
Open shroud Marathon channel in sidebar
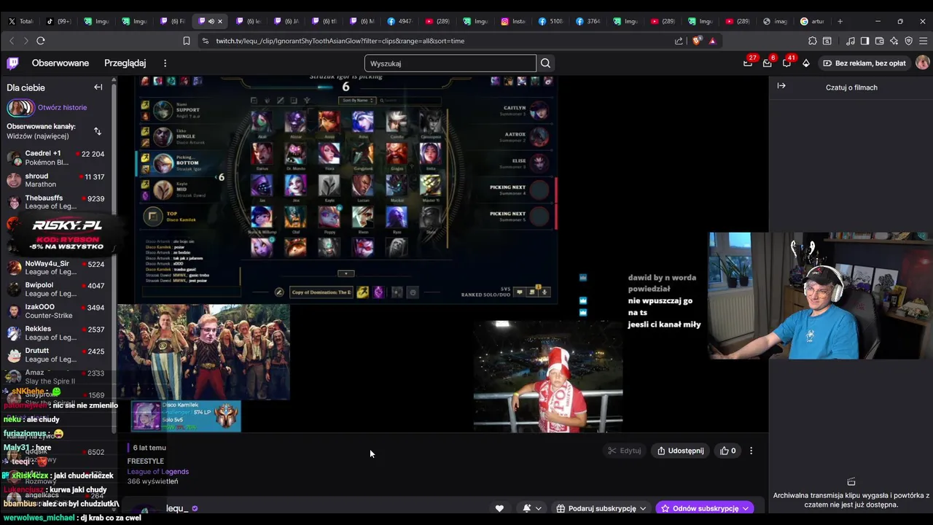point(57,180)
